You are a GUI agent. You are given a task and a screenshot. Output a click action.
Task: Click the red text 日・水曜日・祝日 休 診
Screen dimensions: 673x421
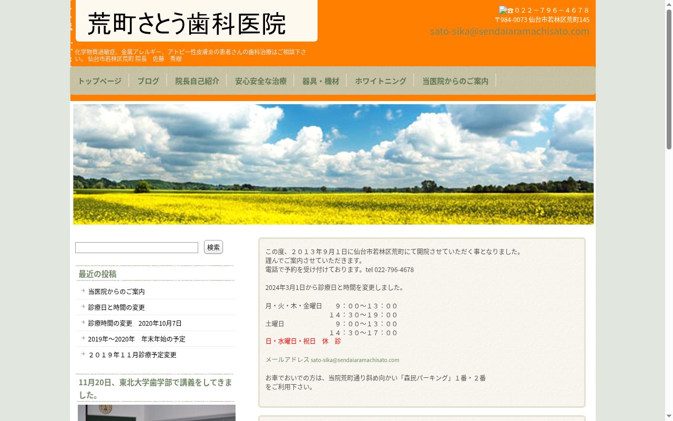pos(303,341)
